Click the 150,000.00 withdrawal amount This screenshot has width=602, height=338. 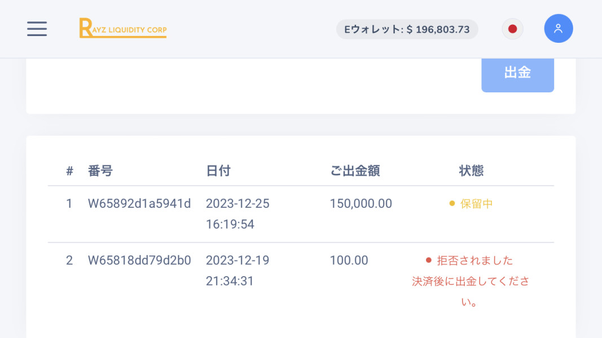click(x=361, y=204)
